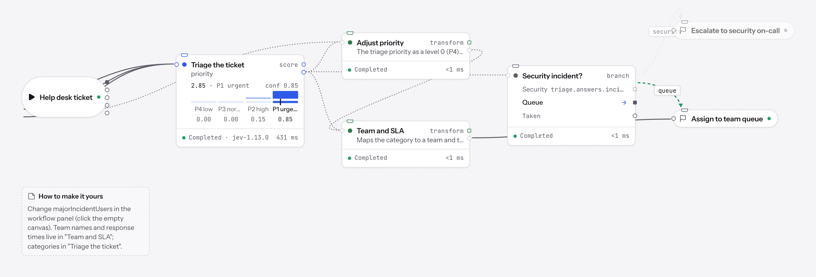Click the branch type label on Security incident?
Image resolution: width=816 pixels, height=277 pixels.
click(618, 75)
